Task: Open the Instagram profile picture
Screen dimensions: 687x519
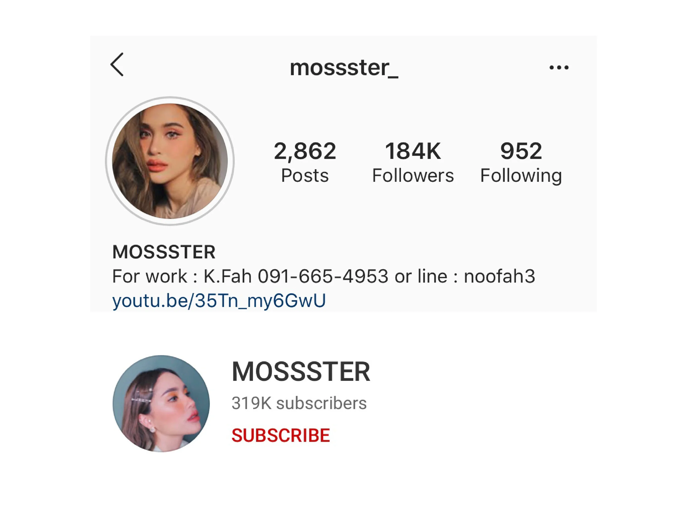Action: click(170, 161)
